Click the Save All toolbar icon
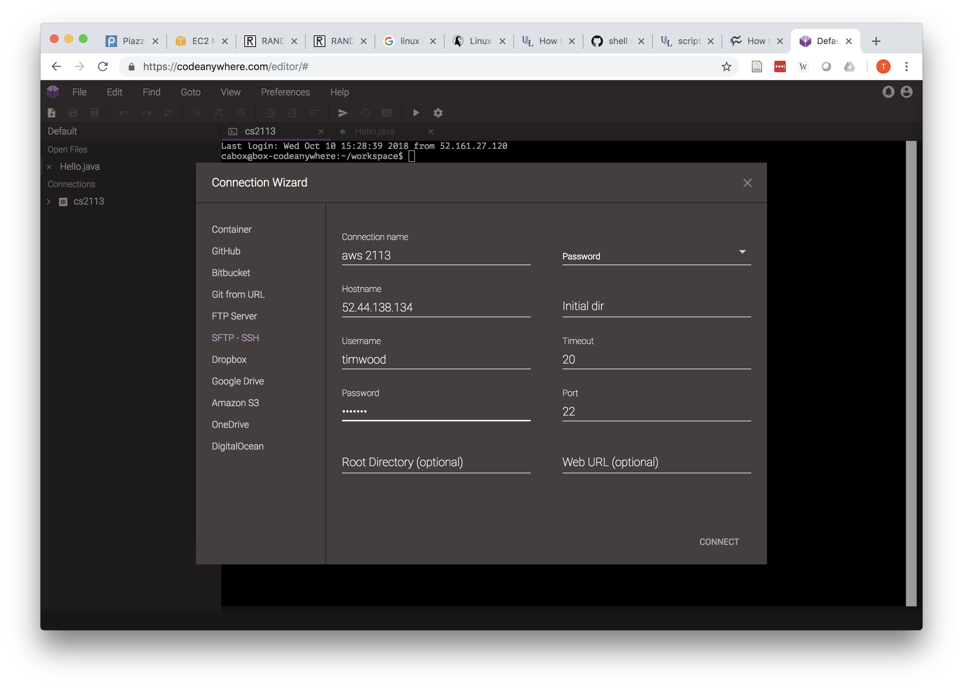The width and height of the screenshot is (963, 688). pos(94,113)
